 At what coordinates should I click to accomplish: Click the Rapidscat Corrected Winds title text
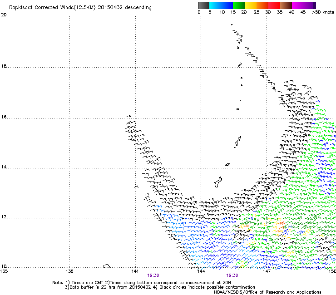coord(80,8)
